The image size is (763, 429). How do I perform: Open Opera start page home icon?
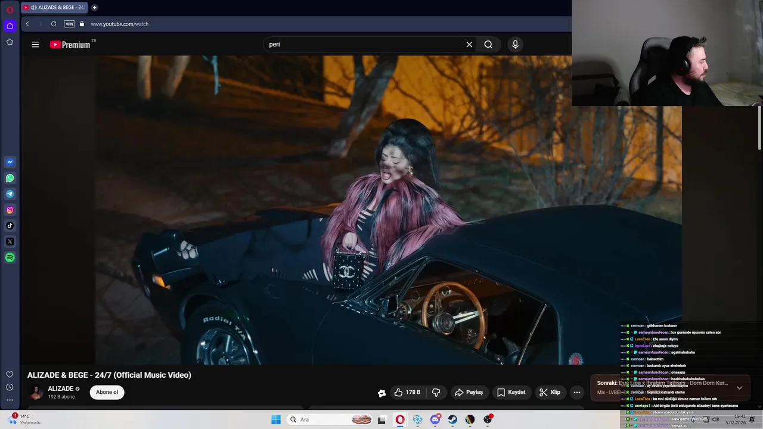[10, 26]
